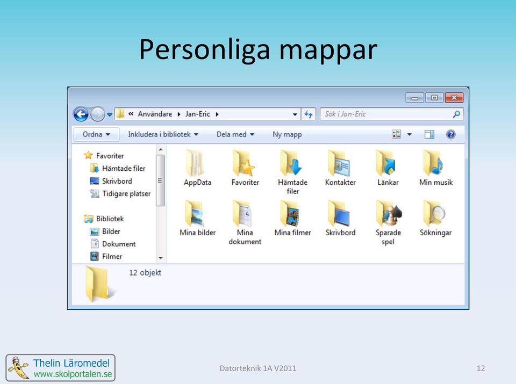Select Tidigare platser in navigation pane

point(120,194)
